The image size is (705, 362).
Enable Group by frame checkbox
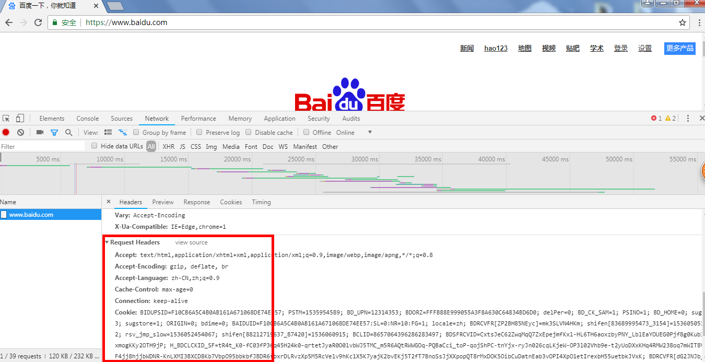click(136, 132)
